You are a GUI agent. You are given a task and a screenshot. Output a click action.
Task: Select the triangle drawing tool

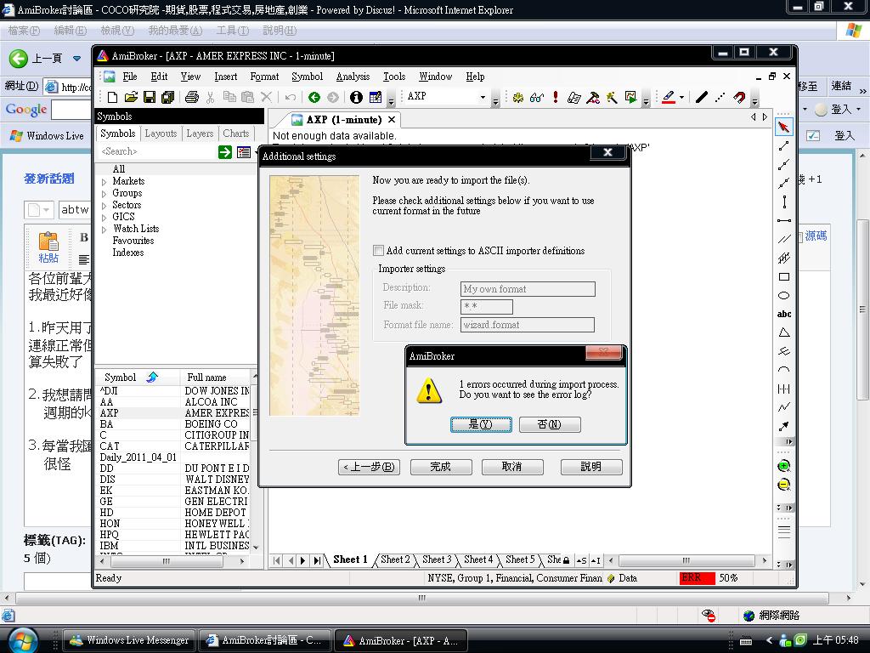784,332
